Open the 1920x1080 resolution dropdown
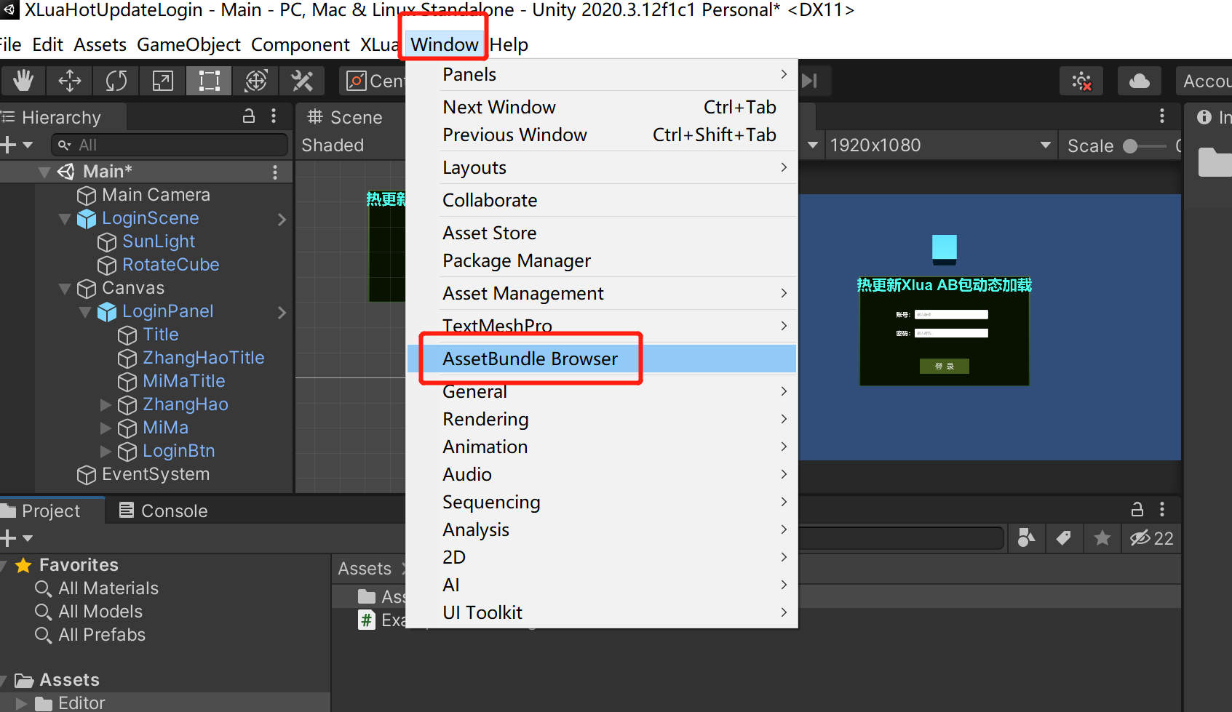 coord(939,145)
